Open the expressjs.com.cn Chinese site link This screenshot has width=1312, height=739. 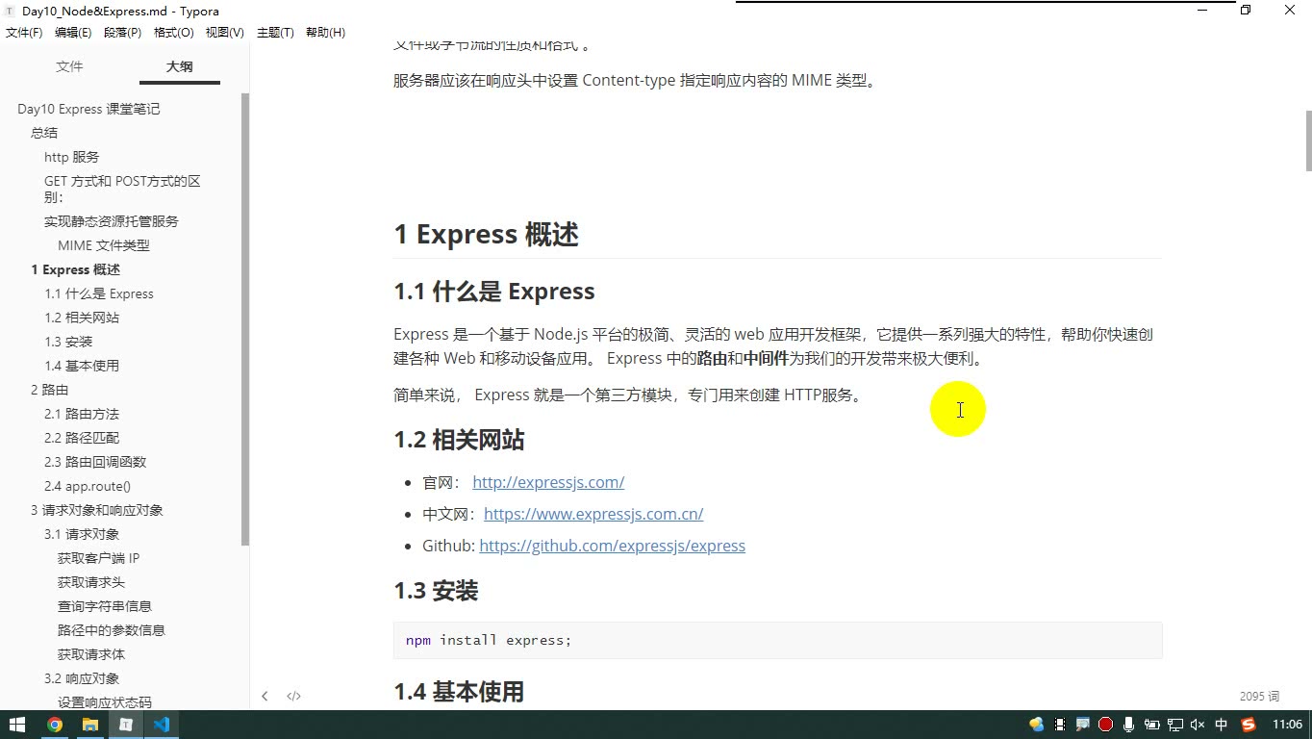593,514
